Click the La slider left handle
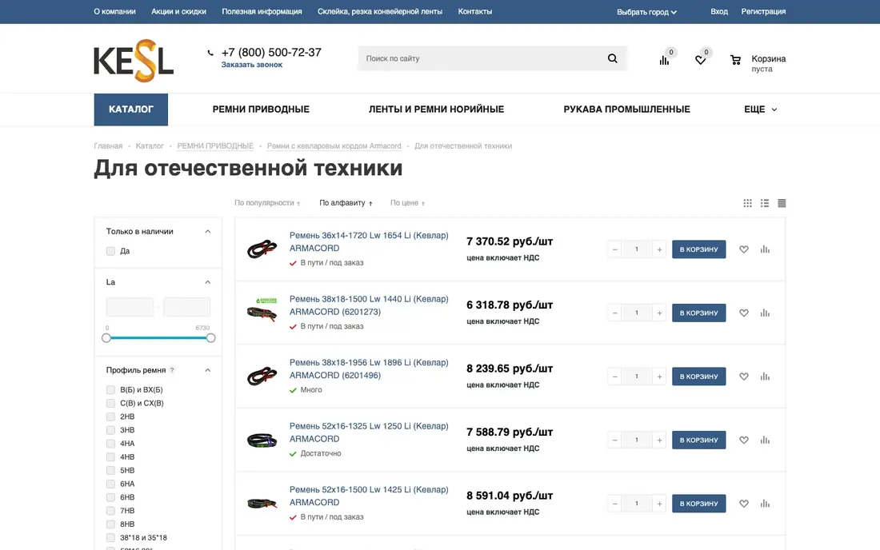Screen dimensions: 880x550 coord(106,338)
